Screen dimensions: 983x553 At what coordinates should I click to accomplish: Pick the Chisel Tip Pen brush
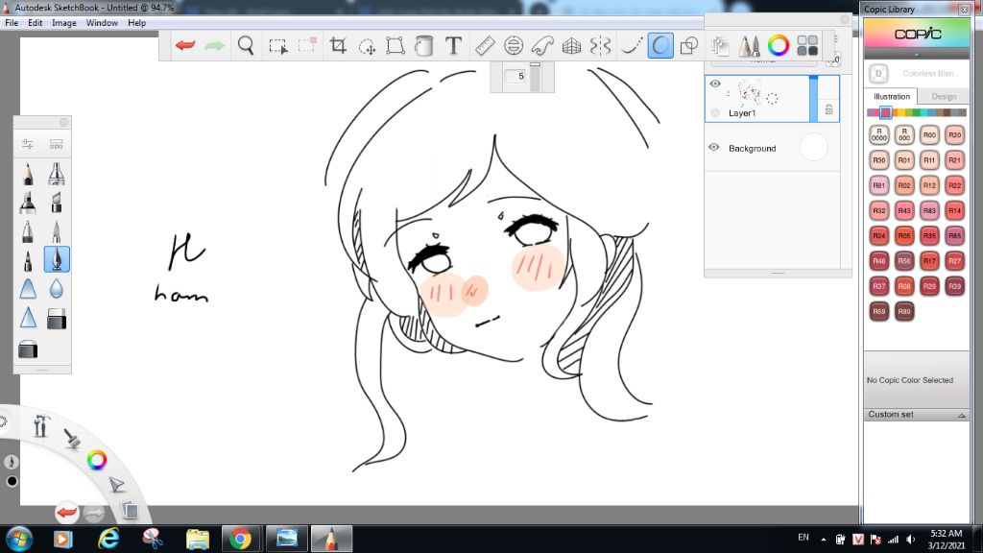pos(57,203)
